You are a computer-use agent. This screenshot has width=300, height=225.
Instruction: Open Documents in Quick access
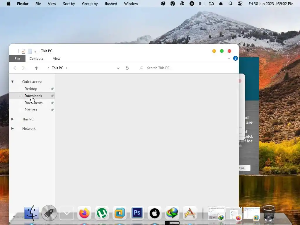coord(33,103)
